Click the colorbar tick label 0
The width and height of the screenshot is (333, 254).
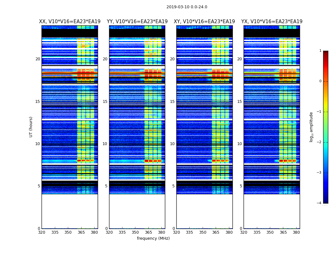pos(320,81)
